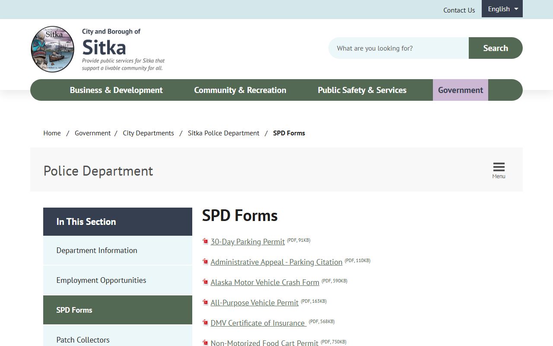The height and width of the screenshot is (346, 553).
Task: Go to Home breadcrumb
Action: click(52, 133)
